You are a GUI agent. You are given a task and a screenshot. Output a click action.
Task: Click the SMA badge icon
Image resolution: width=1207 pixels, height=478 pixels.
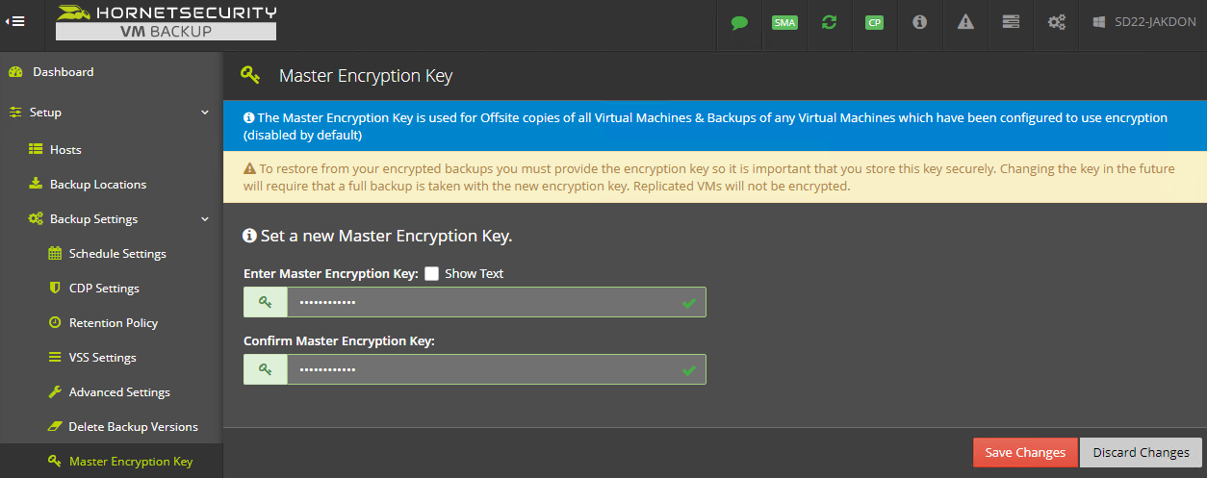tap(784, 22)
